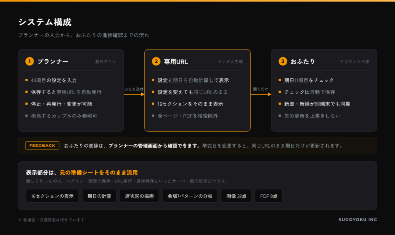Click 新郎・新婦が別端末でも同期 bullet
Screen dimensions: 395x235
pyautogui.click(x=317, y=104)
